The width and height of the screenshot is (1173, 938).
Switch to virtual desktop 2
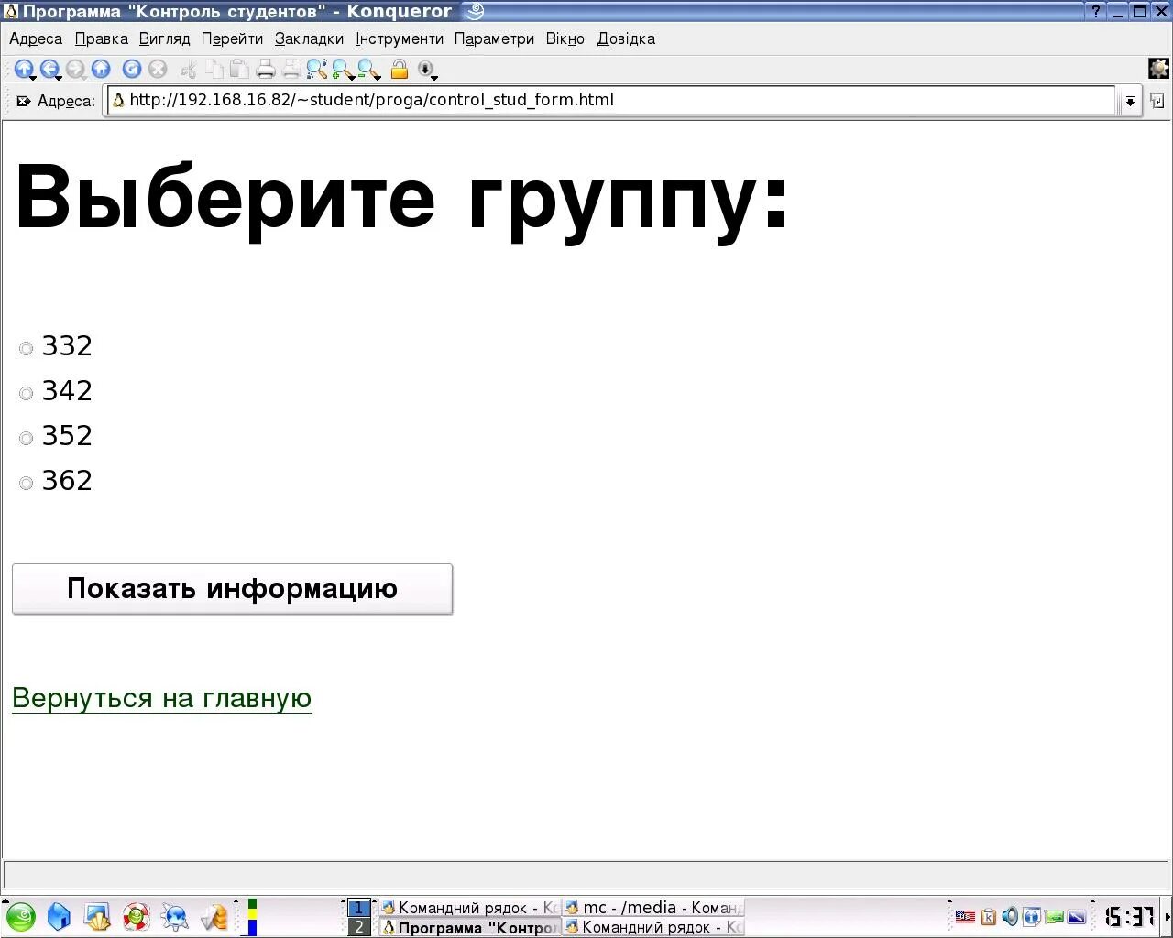pyautogui.click(x=358, y=927)
